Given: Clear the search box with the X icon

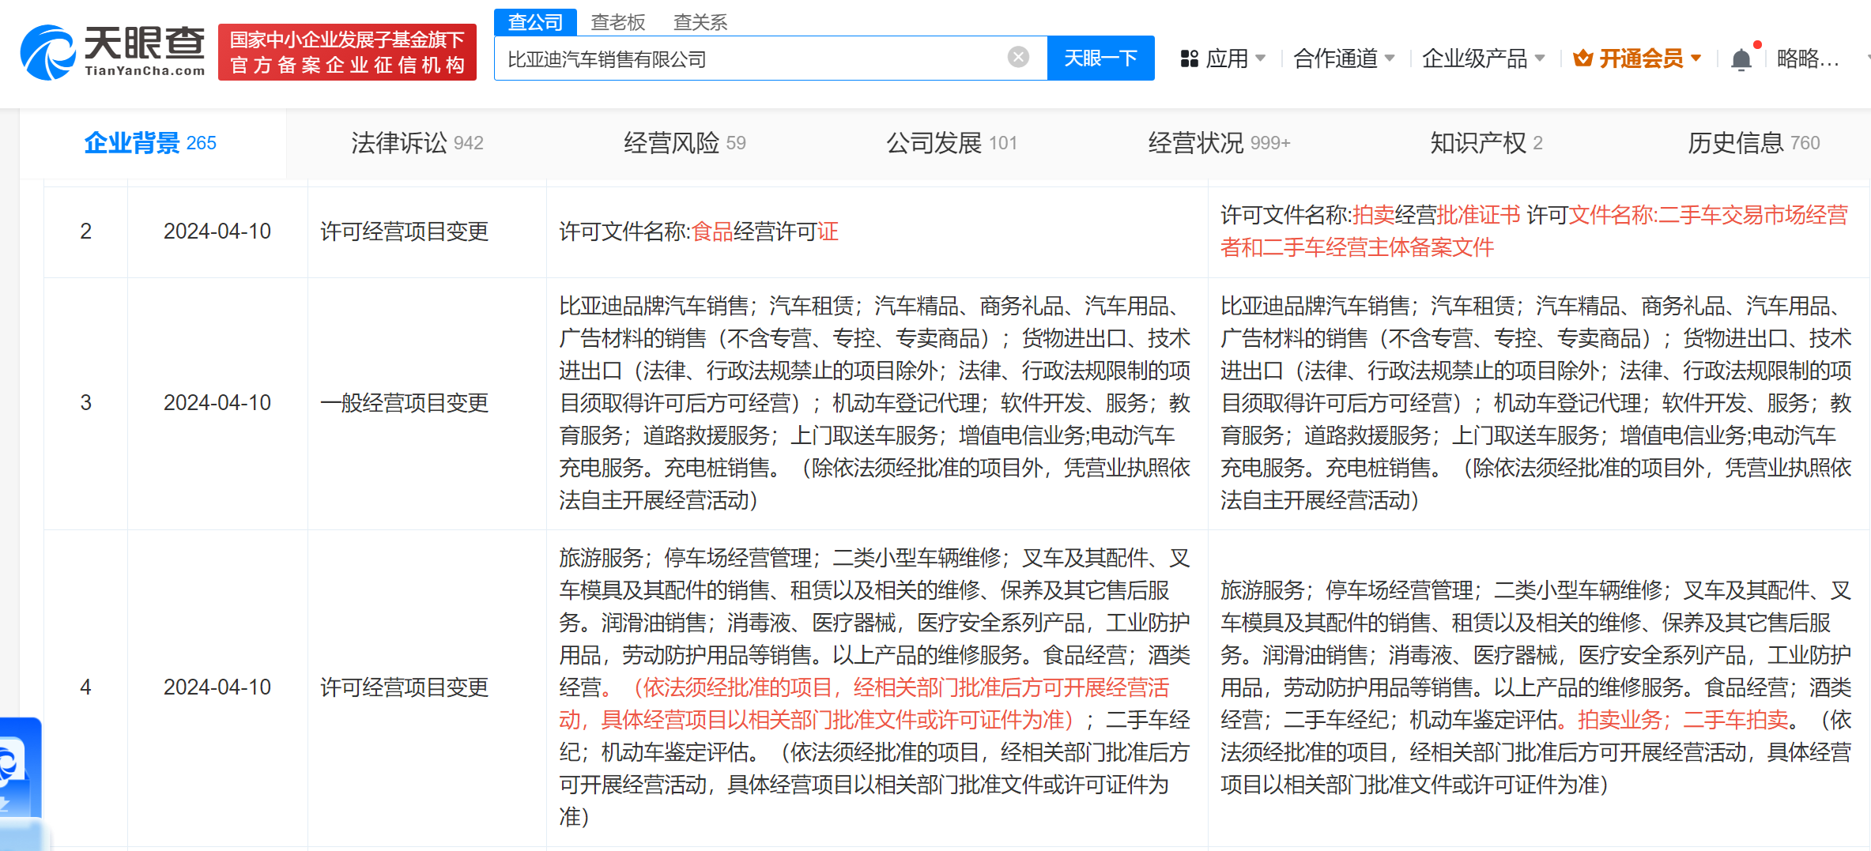Looking at the screenshot, I should tap(1018, 57).
